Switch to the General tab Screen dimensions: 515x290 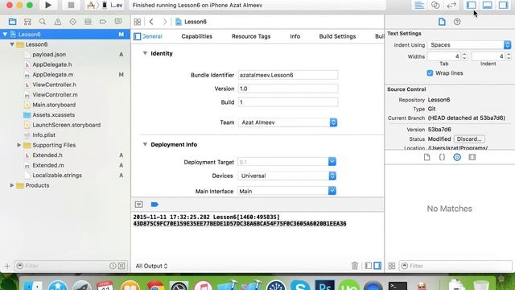click(x=152, y=36)
